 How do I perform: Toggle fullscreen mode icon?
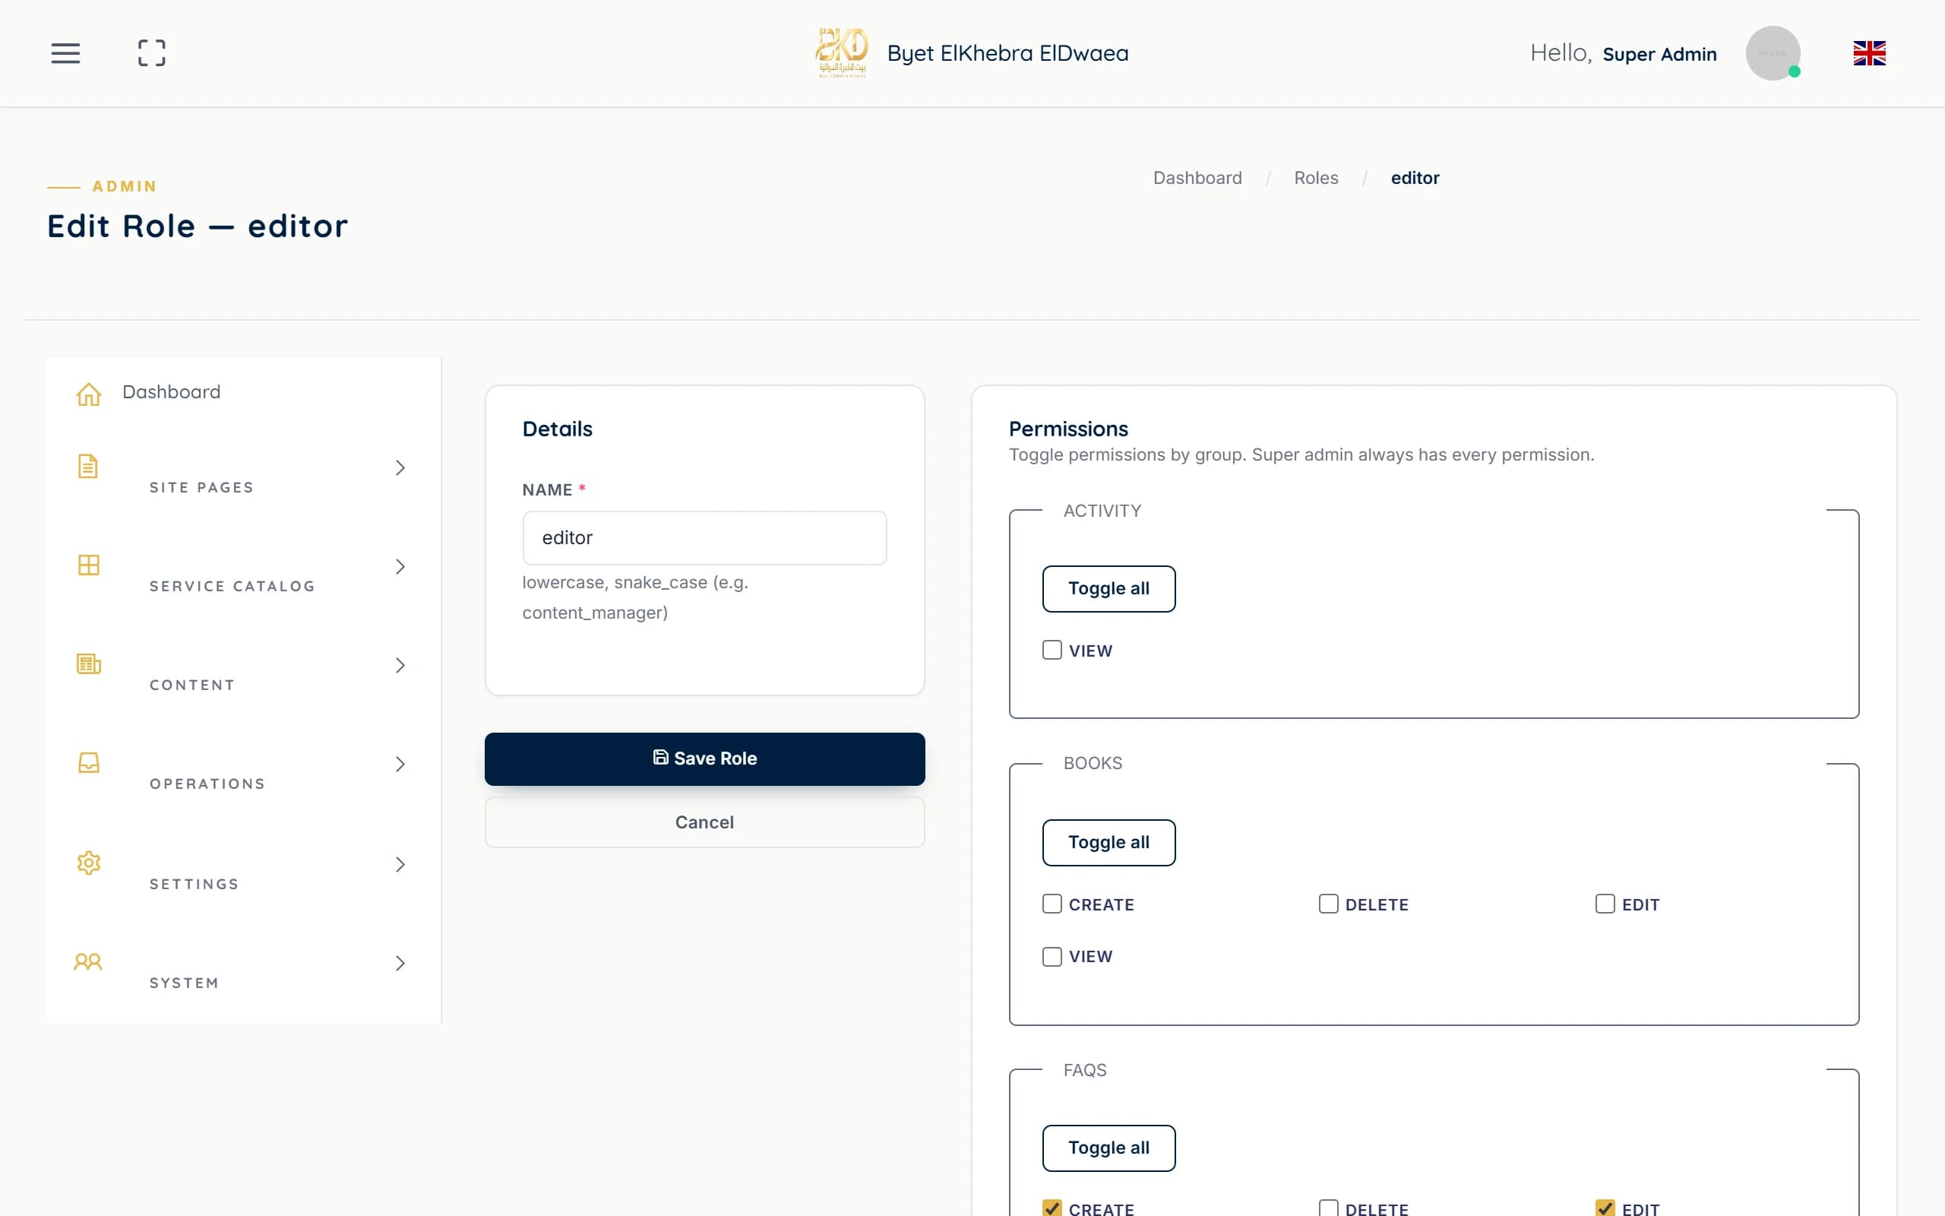(x=151, y=53)
